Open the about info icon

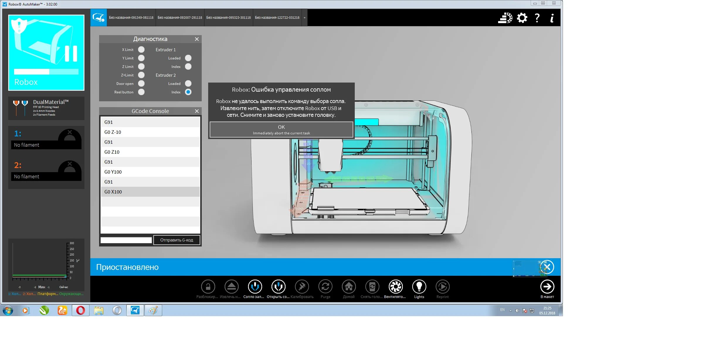pyautogui.click(x=552, y=18)
